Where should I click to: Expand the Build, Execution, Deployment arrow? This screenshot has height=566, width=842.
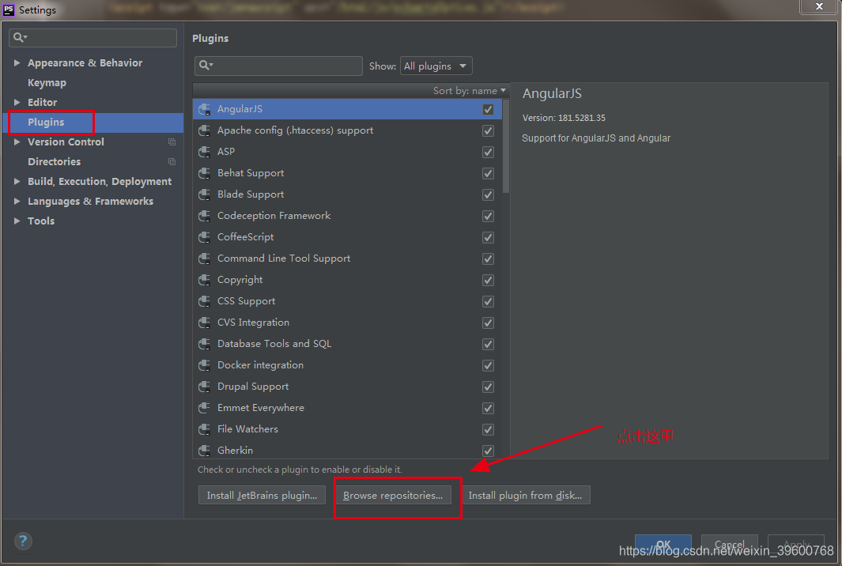(17, 182)
